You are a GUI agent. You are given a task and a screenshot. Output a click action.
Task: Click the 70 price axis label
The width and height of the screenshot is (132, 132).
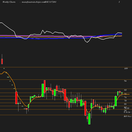click(x=125, y=101)
